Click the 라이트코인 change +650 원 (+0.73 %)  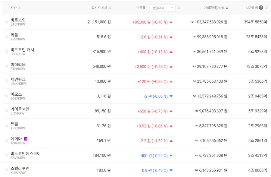point(153,111)
